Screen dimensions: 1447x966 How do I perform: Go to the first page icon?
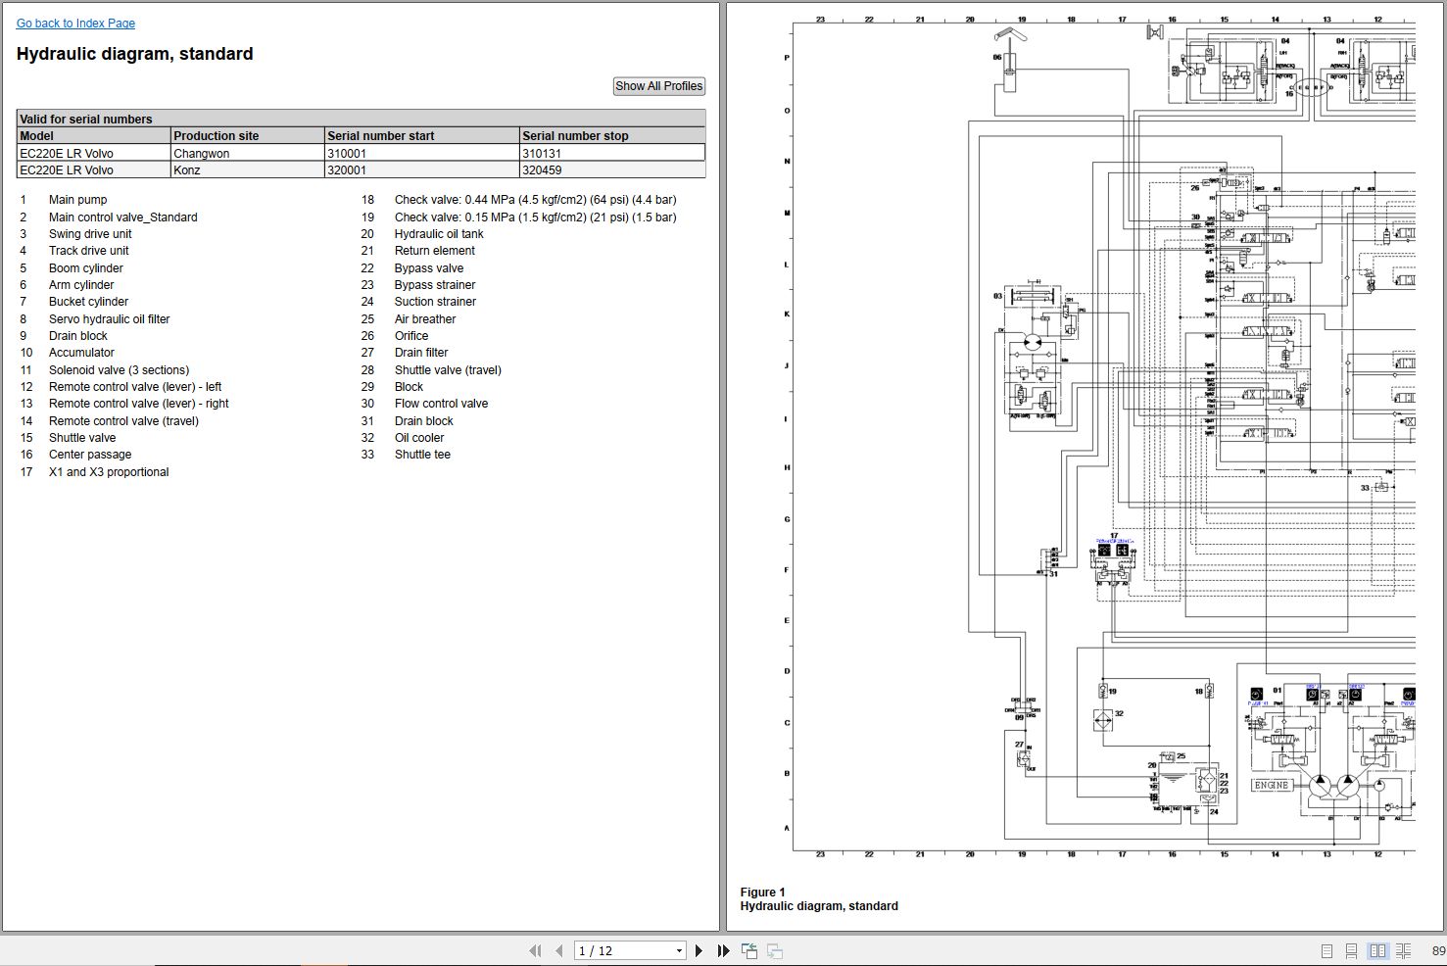535,950
